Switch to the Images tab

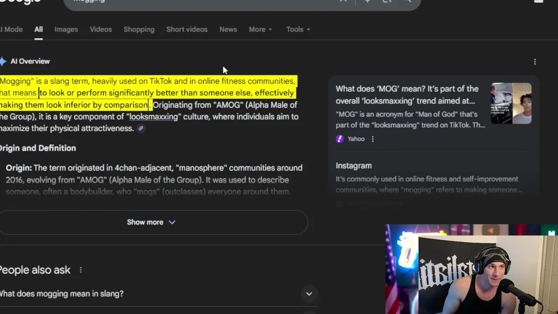pyautogui.click(x=66, y=29)
